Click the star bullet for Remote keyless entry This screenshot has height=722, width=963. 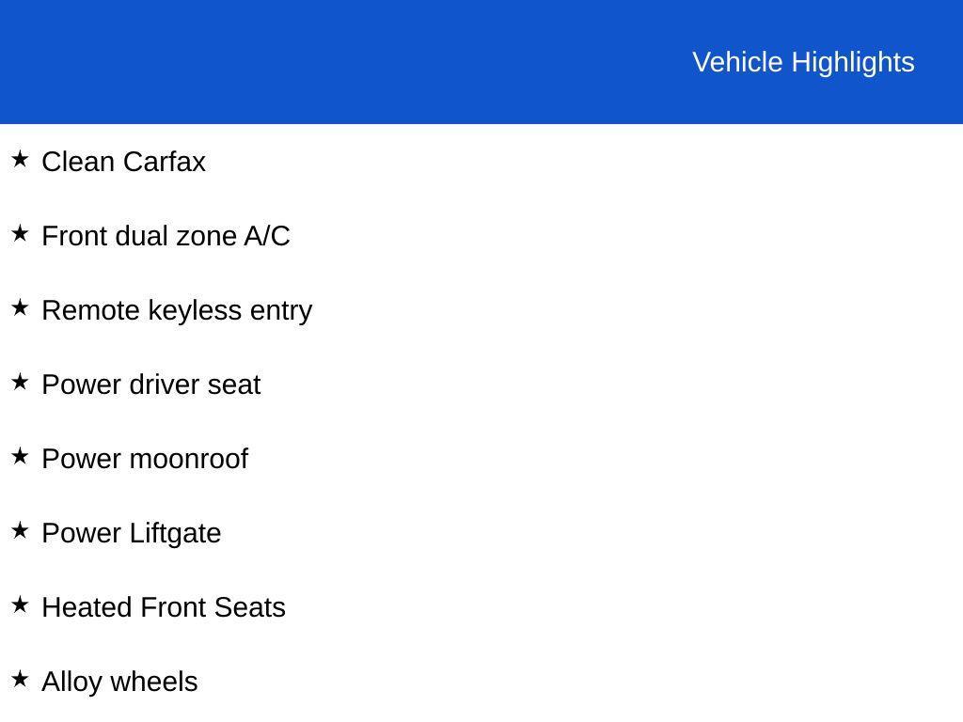[20, 308]
